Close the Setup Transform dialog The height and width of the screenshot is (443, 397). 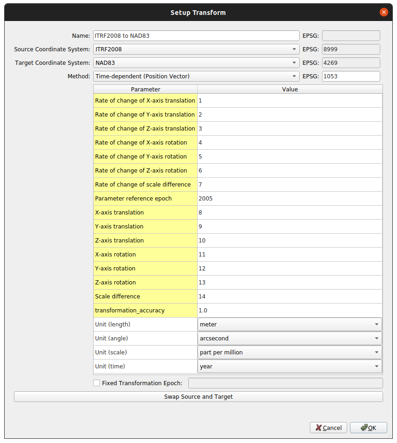tap(383, 12)
